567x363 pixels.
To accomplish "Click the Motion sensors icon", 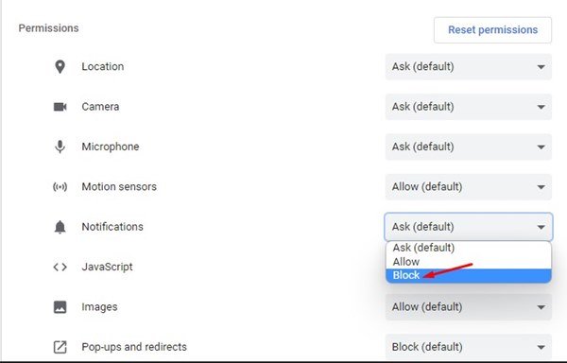I will (x=60, y=187).
